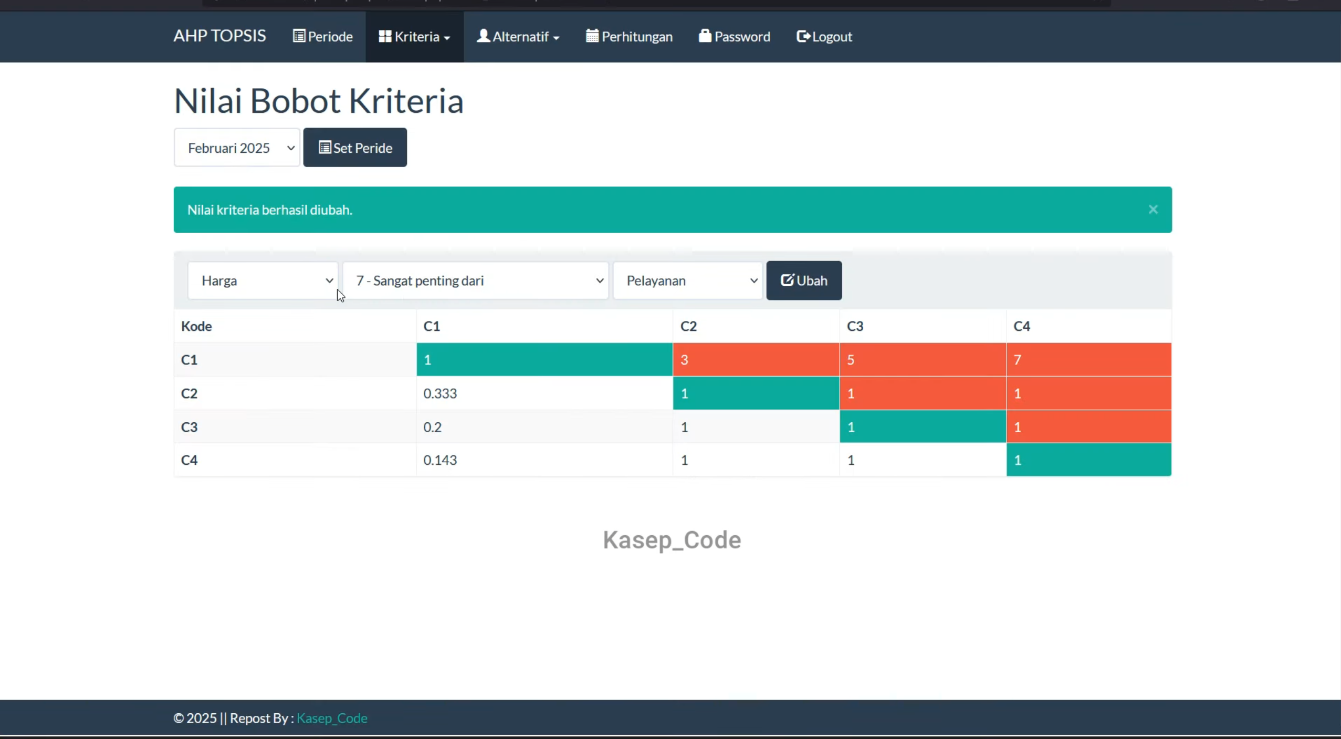Click the list icon beside Periode

(x=299, y=36)
